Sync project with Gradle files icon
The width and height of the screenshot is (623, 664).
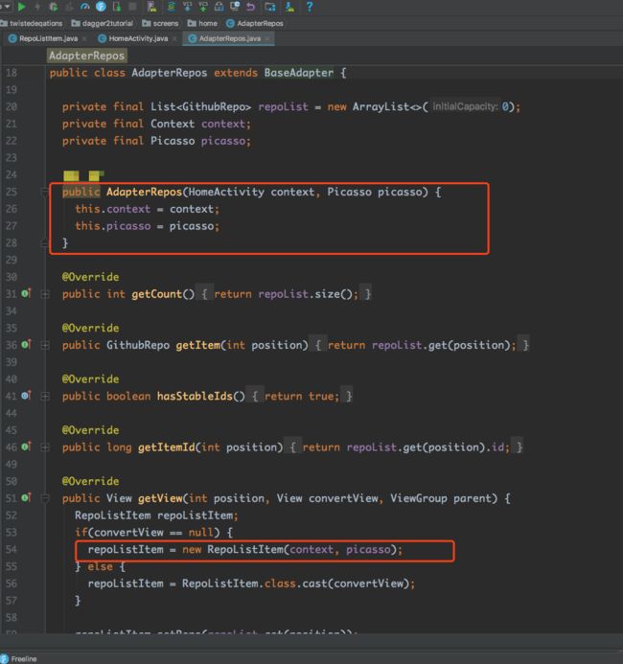point(172,7)
